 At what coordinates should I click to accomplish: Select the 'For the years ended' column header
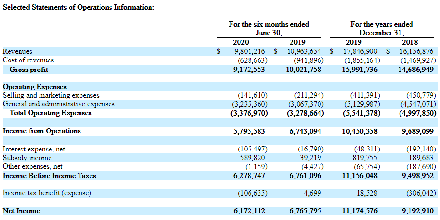[381, 24]
